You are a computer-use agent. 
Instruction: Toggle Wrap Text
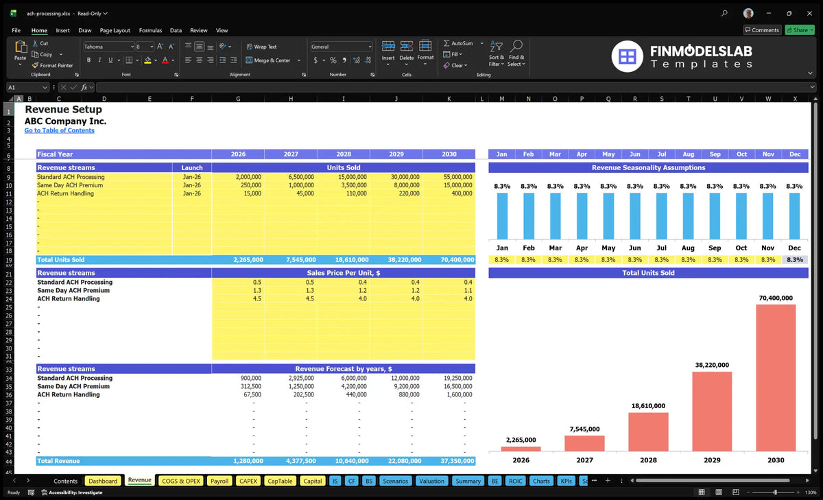[261, 47]
